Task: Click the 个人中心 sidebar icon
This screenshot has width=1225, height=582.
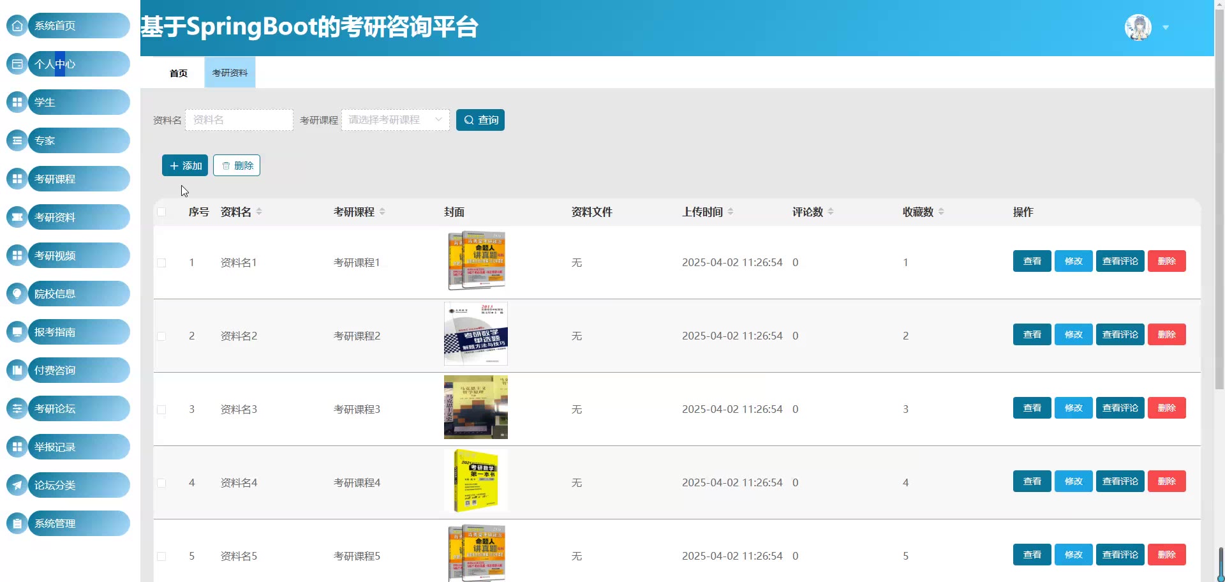Action: (17, 64)
